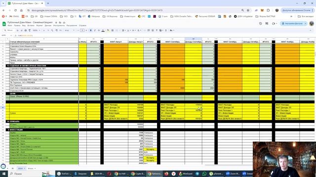The image size is (316, 177).
Task: Click the Undo toolbar icon
Action: 18,30
